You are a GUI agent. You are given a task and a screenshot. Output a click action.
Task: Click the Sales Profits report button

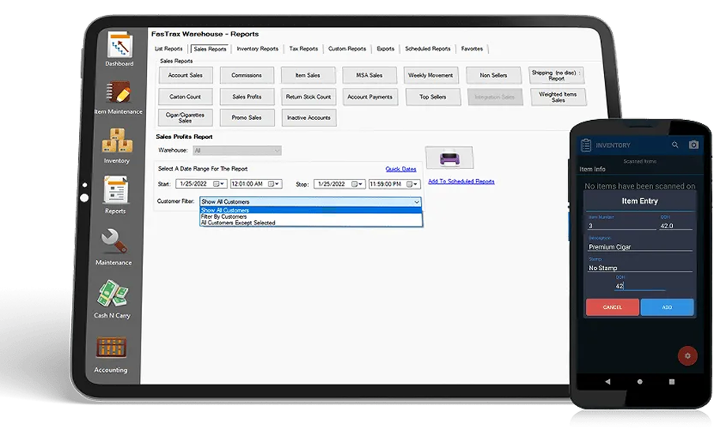tap(246, 97)
